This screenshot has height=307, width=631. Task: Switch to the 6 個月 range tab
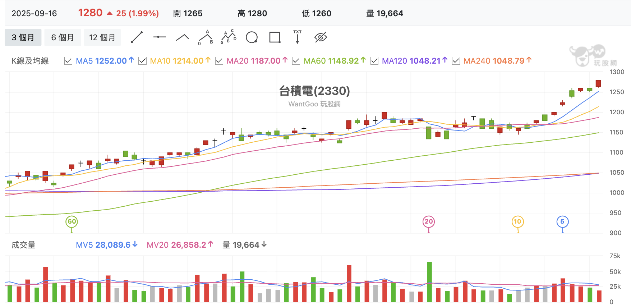pos(63,37)
